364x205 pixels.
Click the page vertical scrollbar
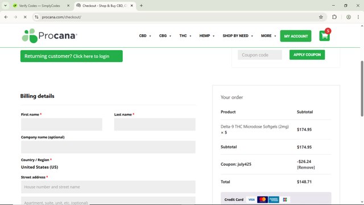pyautogui.click(x=362, y=88)
